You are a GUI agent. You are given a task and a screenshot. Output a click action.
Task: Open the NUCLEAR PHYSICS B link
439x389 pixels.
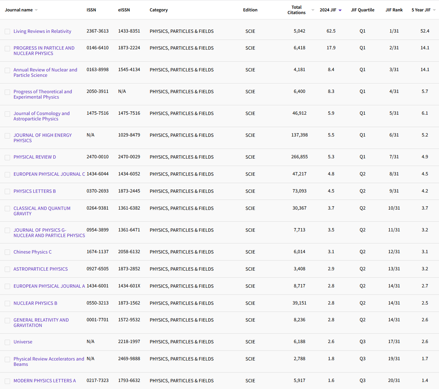[x=35, y=303]
